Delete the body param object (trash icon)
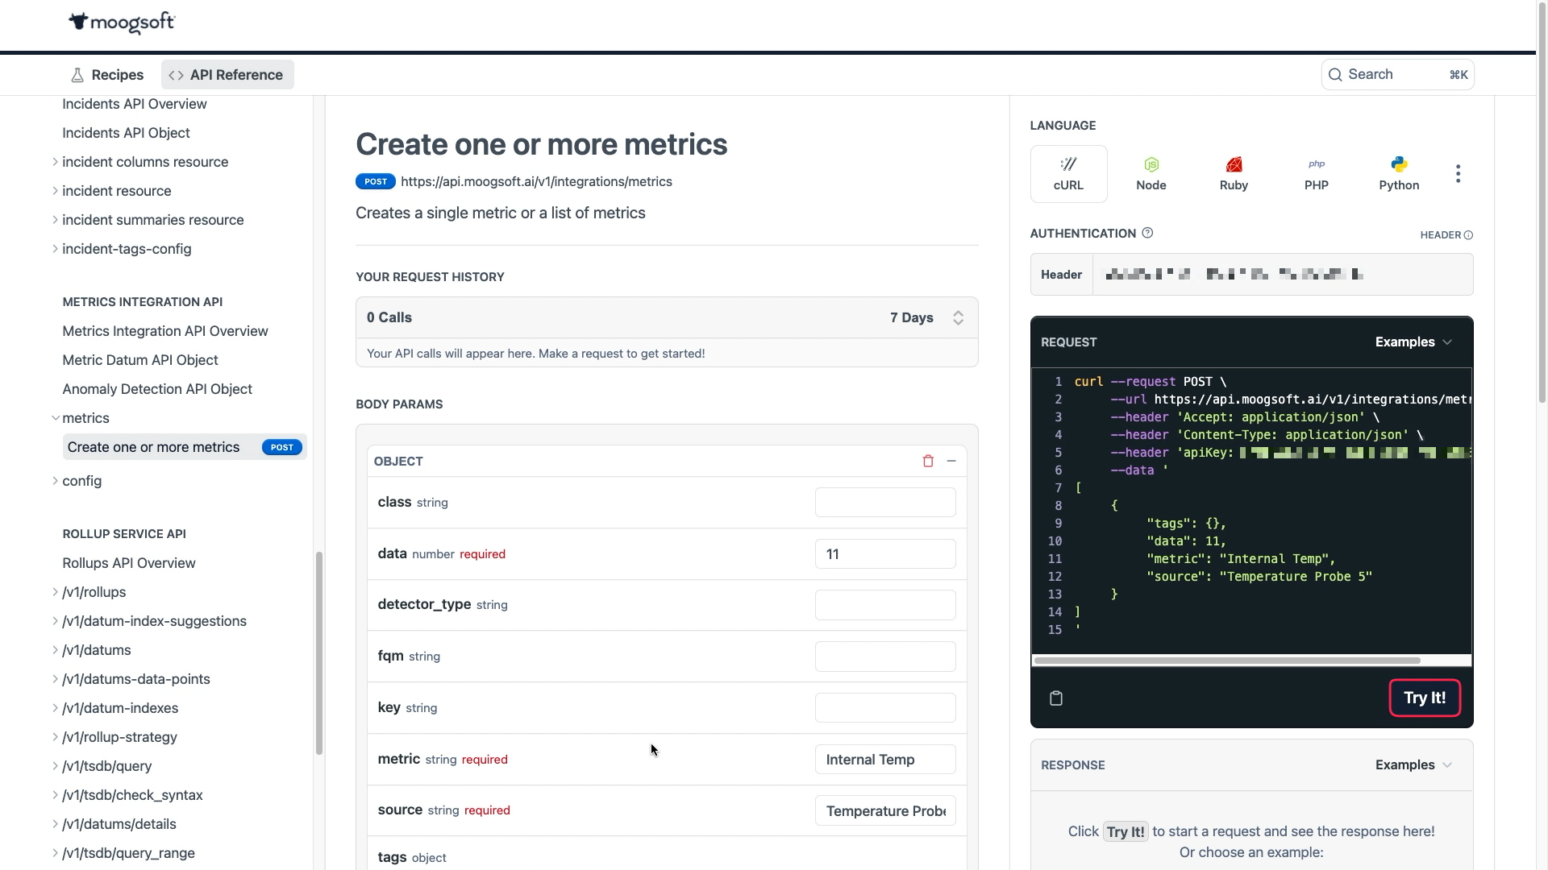Screen dimensions: 1548x870 coord(928,462)
